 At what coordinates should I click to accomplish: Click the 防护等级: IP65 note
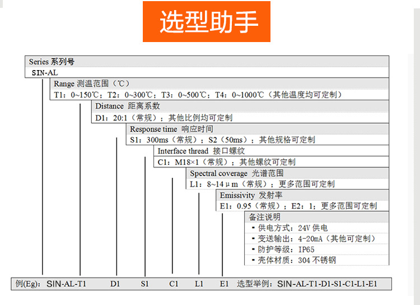click(286, 249)
